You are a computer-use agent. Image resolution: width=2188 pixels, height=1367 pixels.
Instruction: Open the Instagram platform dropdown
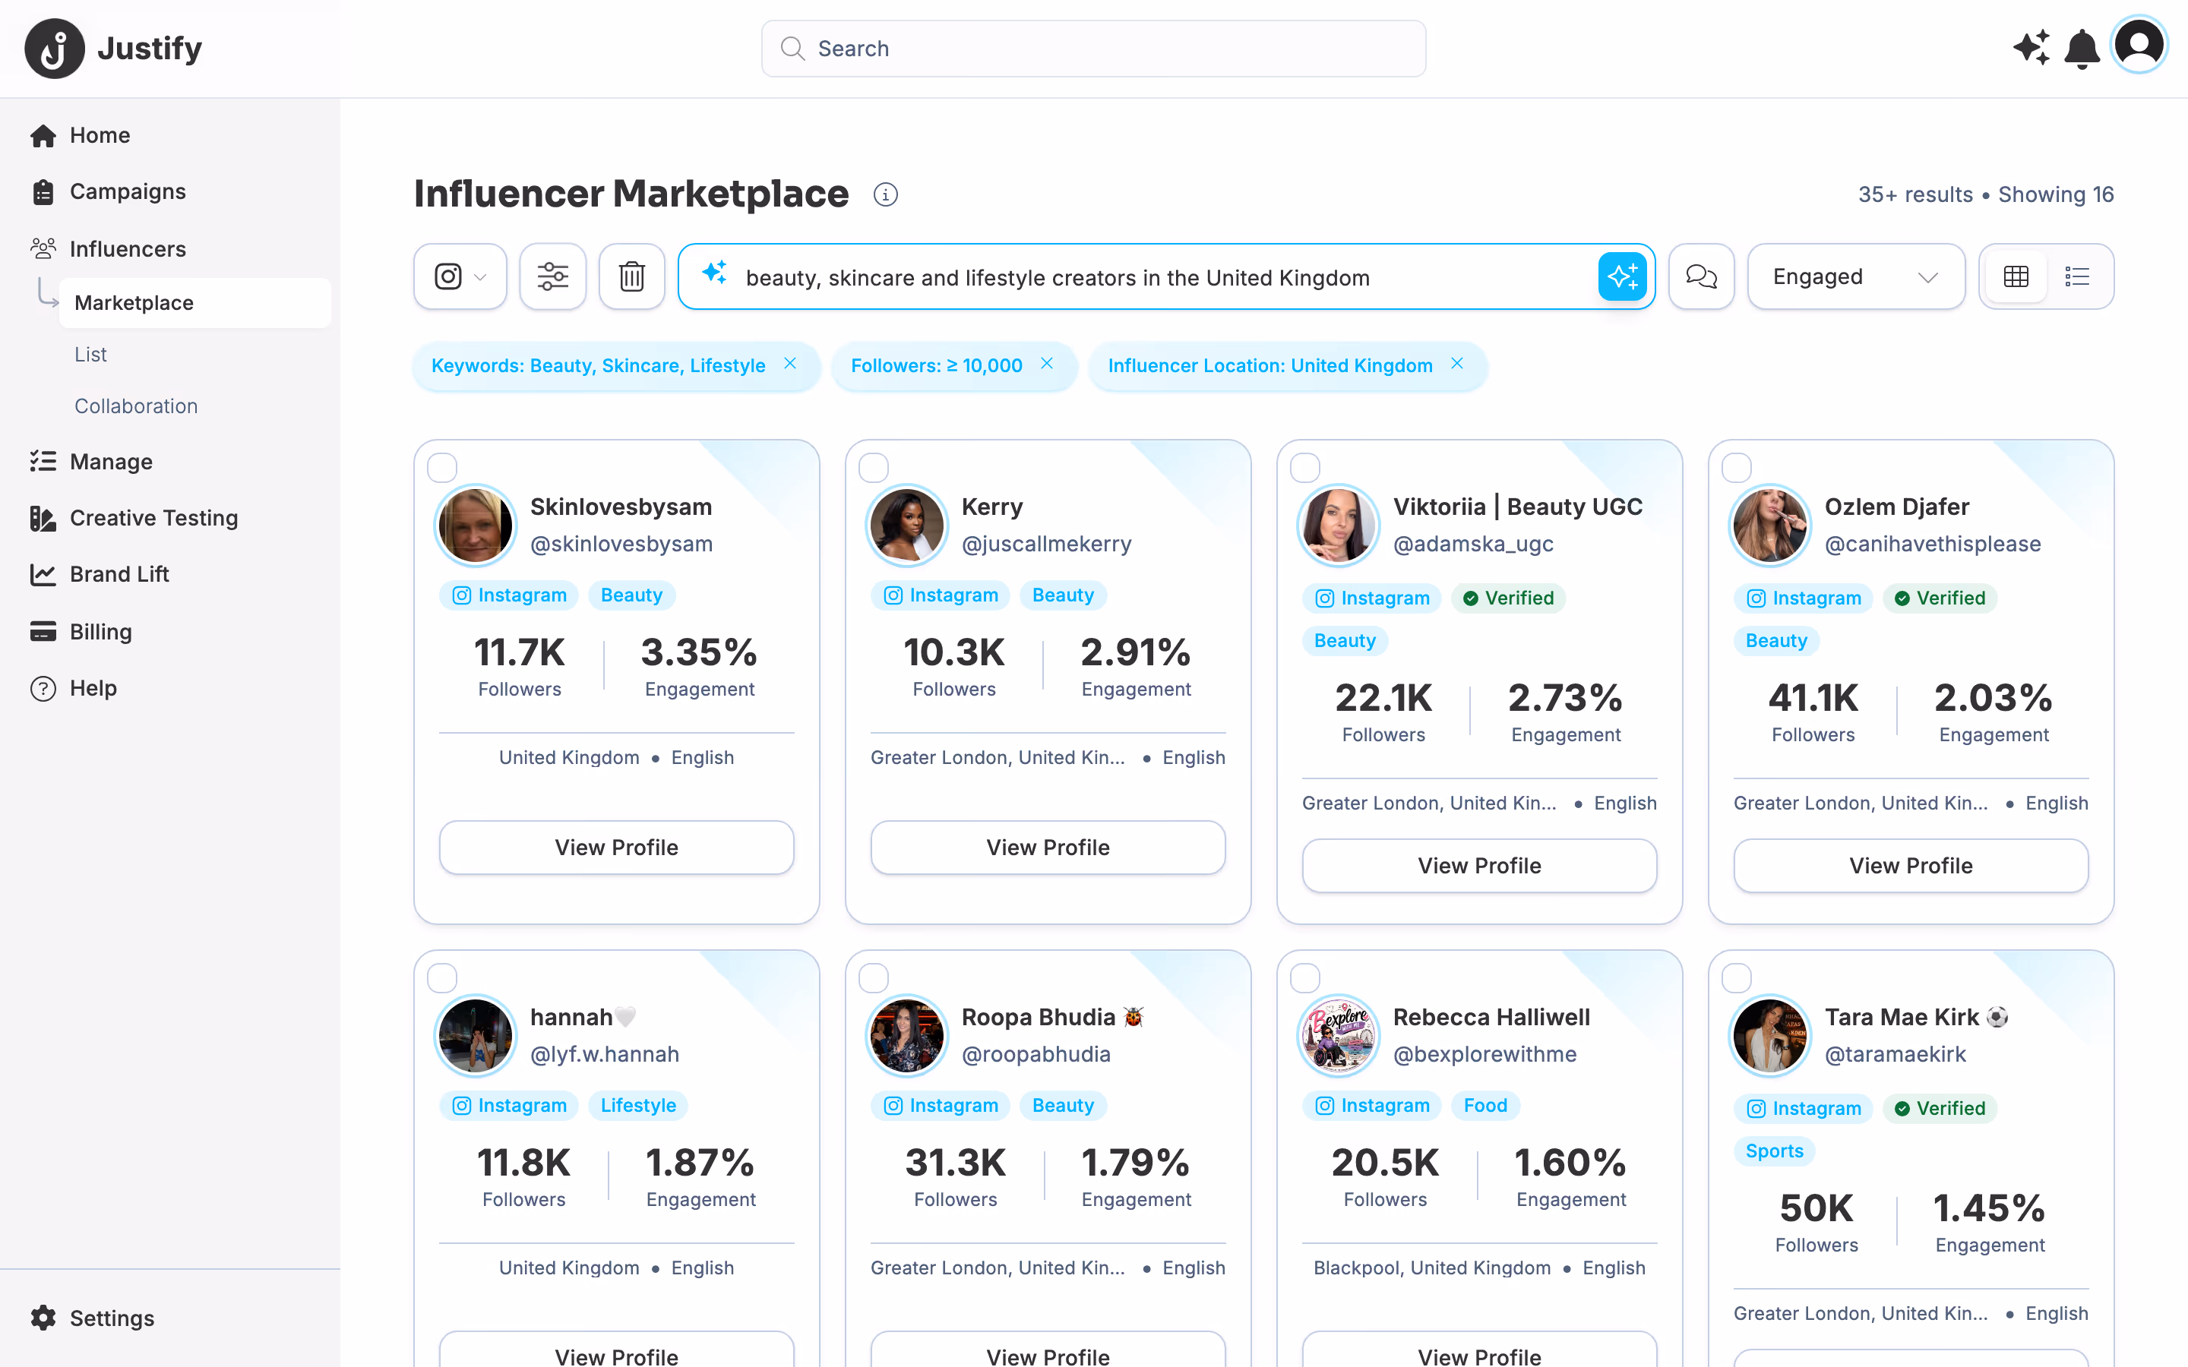(460, 276)
